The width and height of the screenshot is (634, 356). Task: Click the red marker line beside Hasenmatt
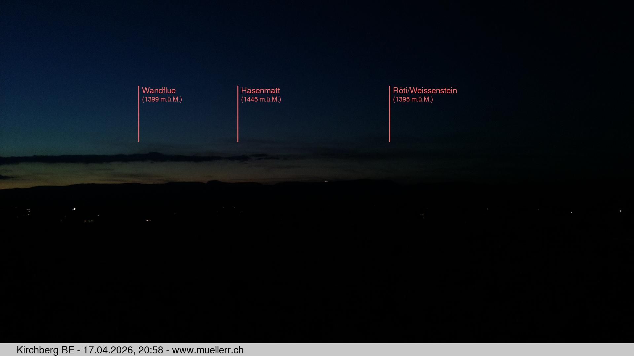(238, 122)
